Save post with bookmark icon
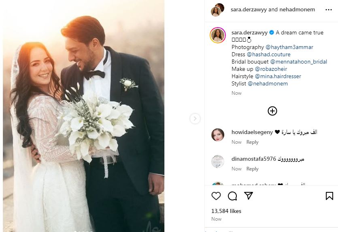Viewport: 338px width, 232px height. click(329, 196)
